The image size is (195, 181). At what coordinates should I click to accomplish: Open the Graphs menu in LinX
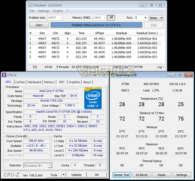point(58,11)
